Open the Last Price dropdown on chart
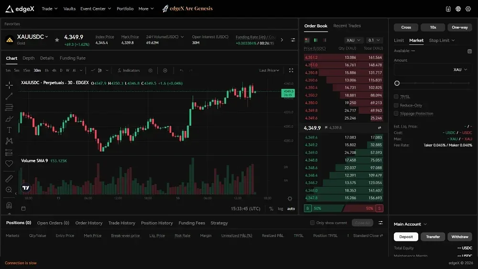The width and height of the screenshot is (478, 269). coord(269,70)
